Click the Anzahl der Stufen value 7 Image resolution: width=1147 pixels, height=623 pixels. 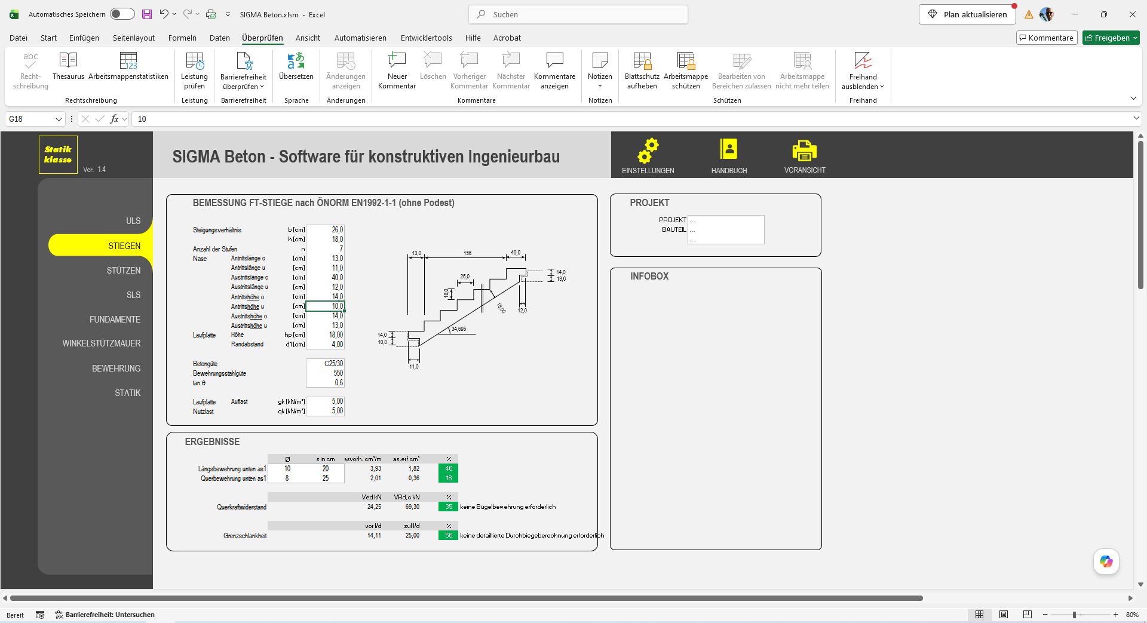pos(325,248)
